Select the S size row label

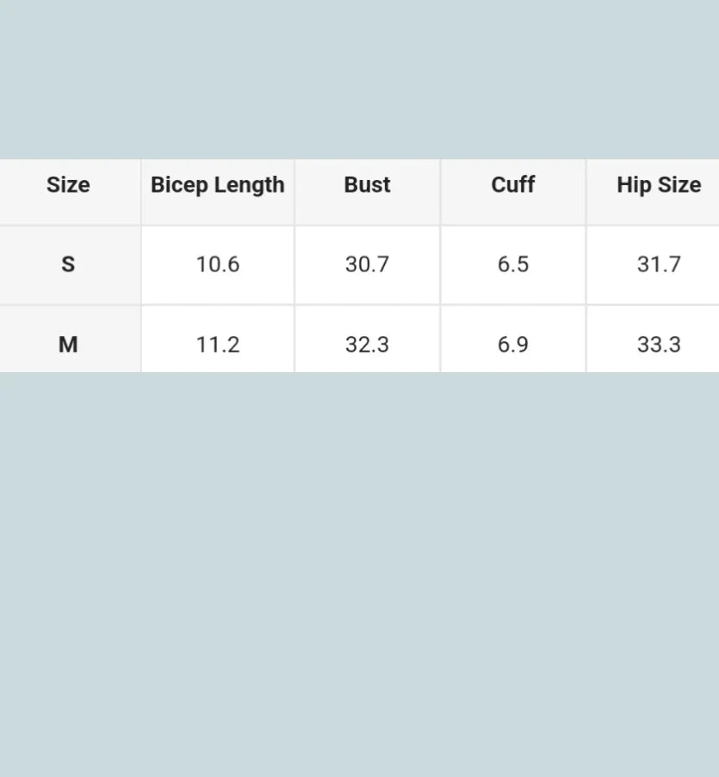(68, 264)
